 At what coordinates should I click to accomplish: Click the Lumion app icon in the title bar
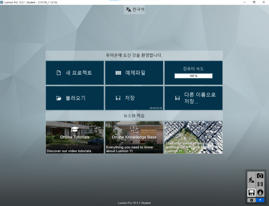2,2
